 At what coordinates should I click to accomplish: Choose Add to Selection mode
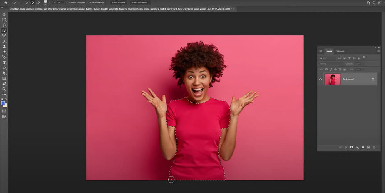pos(32,3)
